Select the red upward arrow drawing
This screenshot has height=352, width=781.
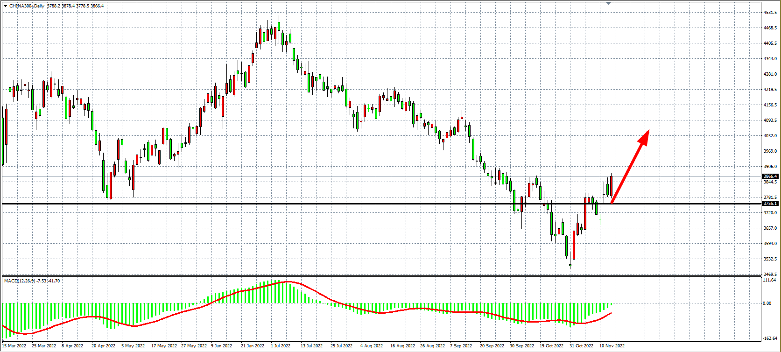pyautogui.click(x=630, y=166)
